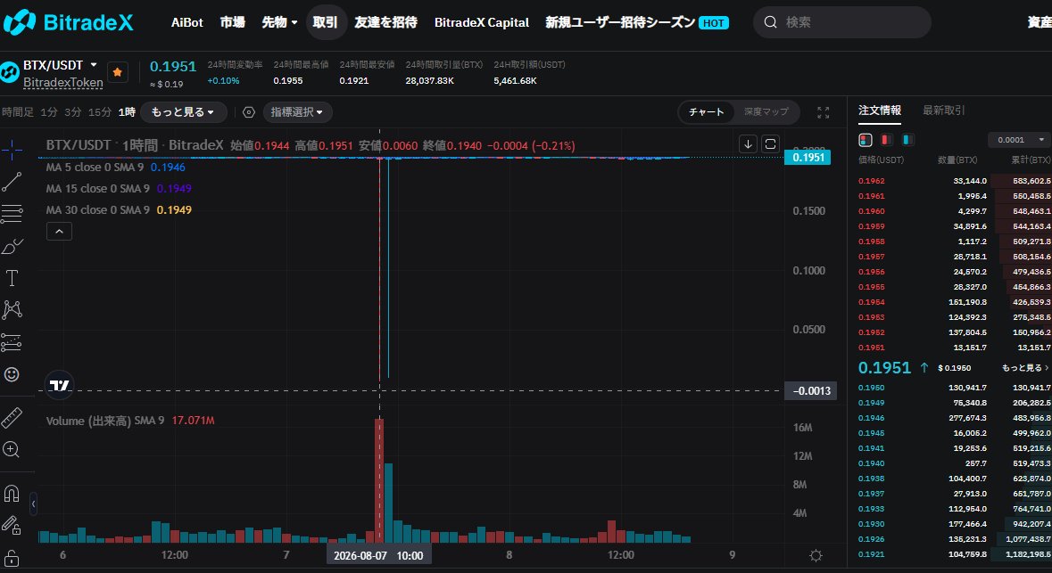
Task: Toggle stay-in-drawing-mode pencil lock
Action: [12, 526]
